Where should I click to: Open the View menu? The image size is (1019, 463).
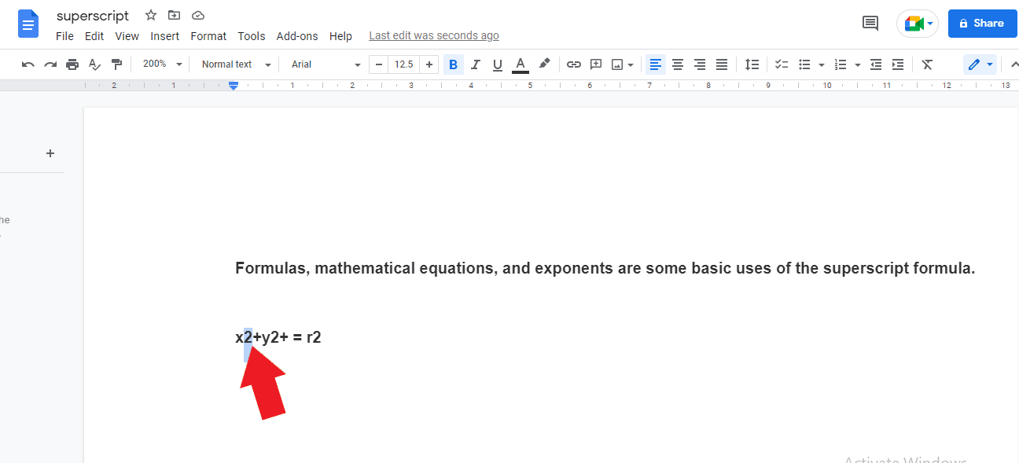(127, 36)
